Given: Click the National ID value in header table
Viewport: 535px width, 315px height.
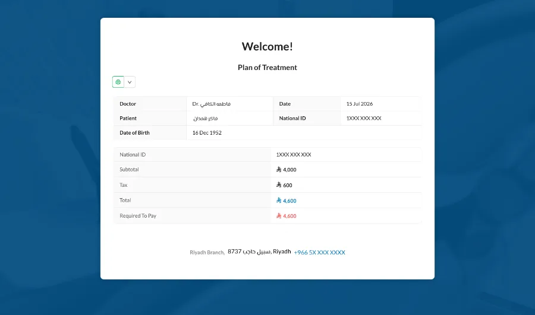Looking at the screenshot, I should pos(364,118).
